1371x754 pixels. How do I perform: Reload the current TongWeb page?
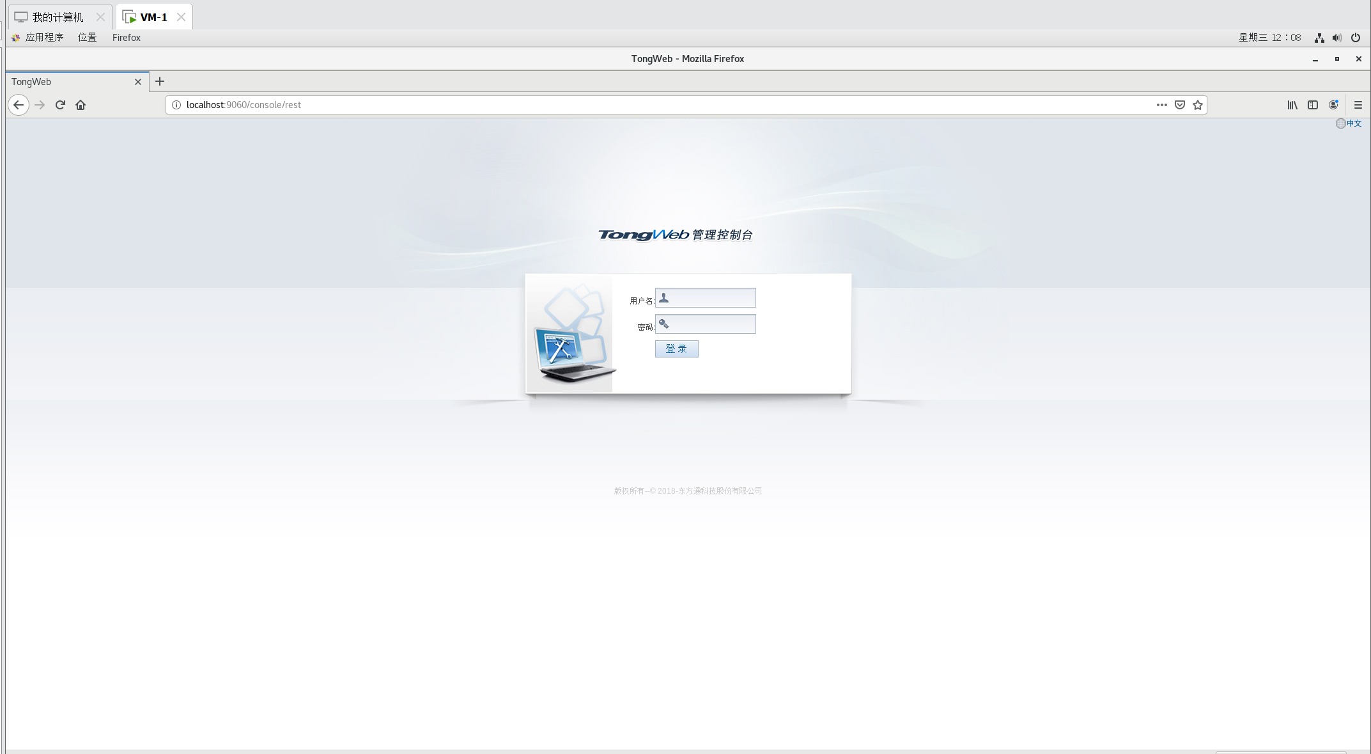click(x=60, y=105)
